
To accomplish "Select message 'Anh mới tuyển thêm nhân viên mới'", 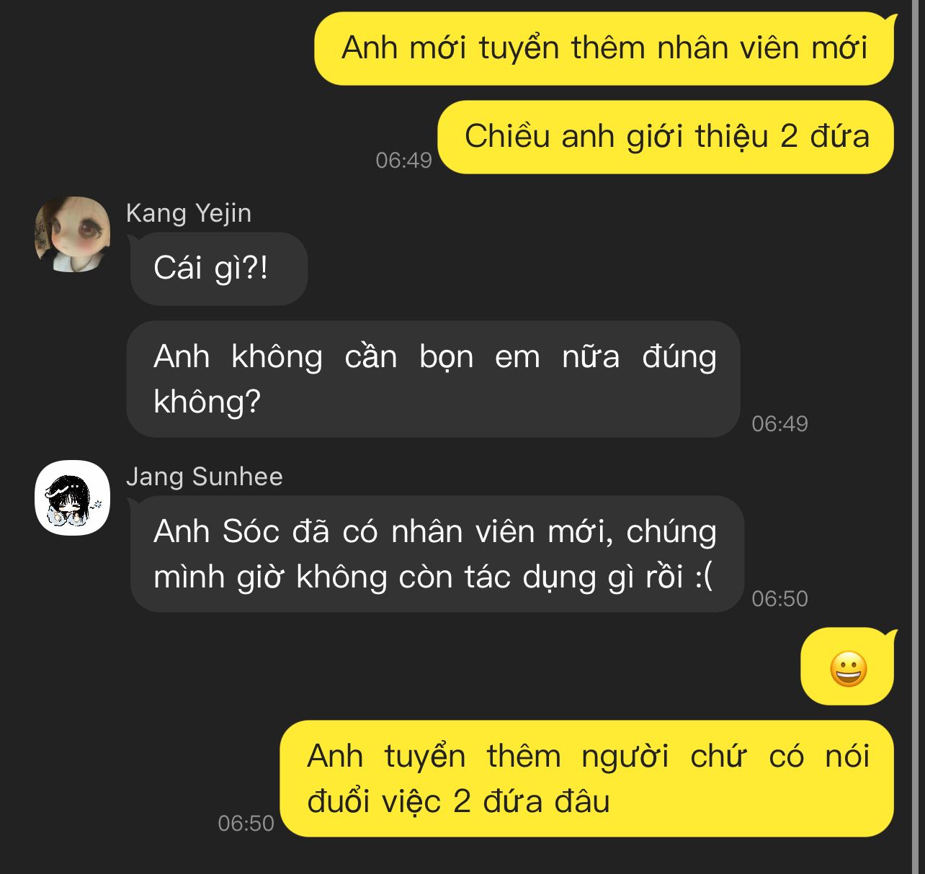I will click(x=604, y=48).
